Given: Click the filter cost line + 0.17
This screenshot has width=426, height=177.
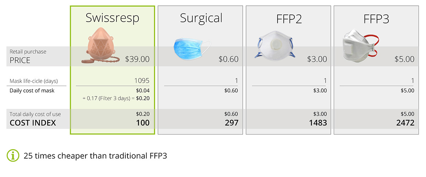Looking at the screenshot, I should click(116, 98).
